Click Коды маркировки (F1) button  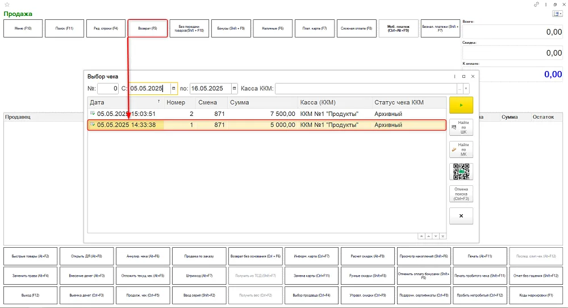click(x=536, y=295)
